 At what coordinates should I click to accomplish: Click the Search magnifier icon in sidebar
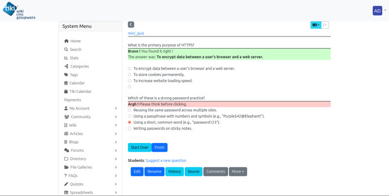coord(66,50)
